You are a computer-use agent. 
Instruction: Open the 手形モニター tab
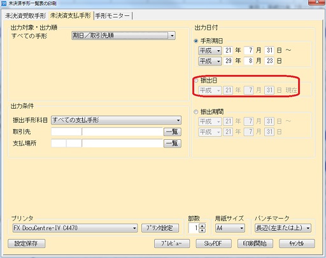(113, 16)
